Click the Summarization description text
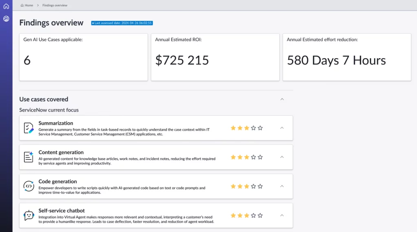 point(124,132)
